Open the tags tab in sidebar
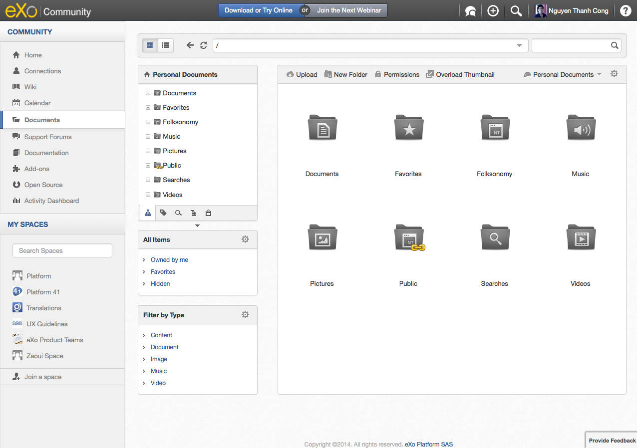The width and height of the screenshot is (637, 448). [163, 213]
